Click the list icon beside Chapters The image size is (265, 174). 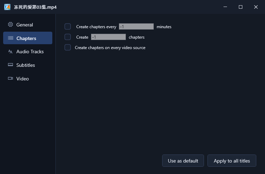[10, 38]
